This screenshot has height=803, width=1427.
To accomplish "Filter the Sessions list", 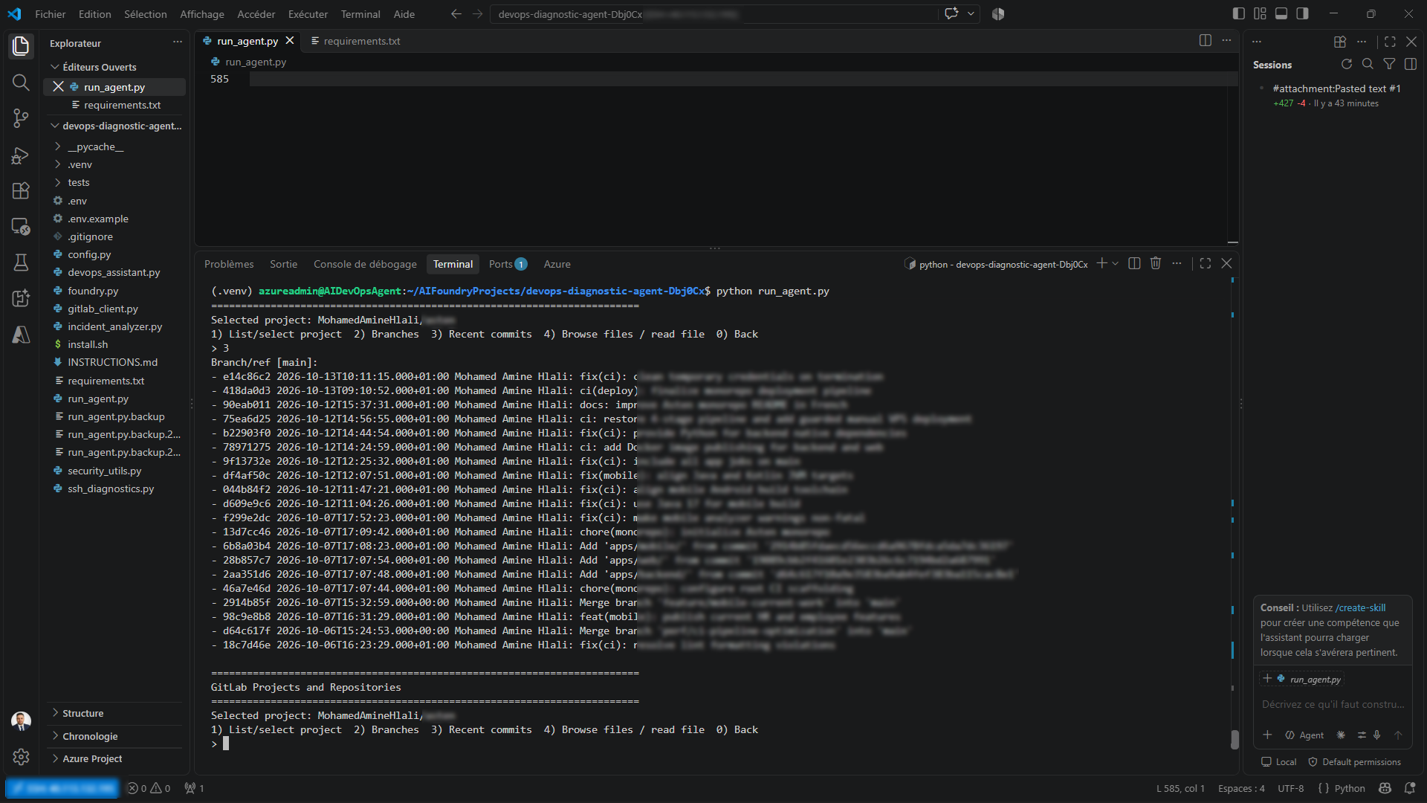I will (1389, 64).
